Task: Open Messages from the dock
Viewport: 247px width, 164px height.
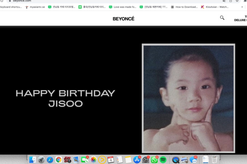Action: [x=193, y=160]
